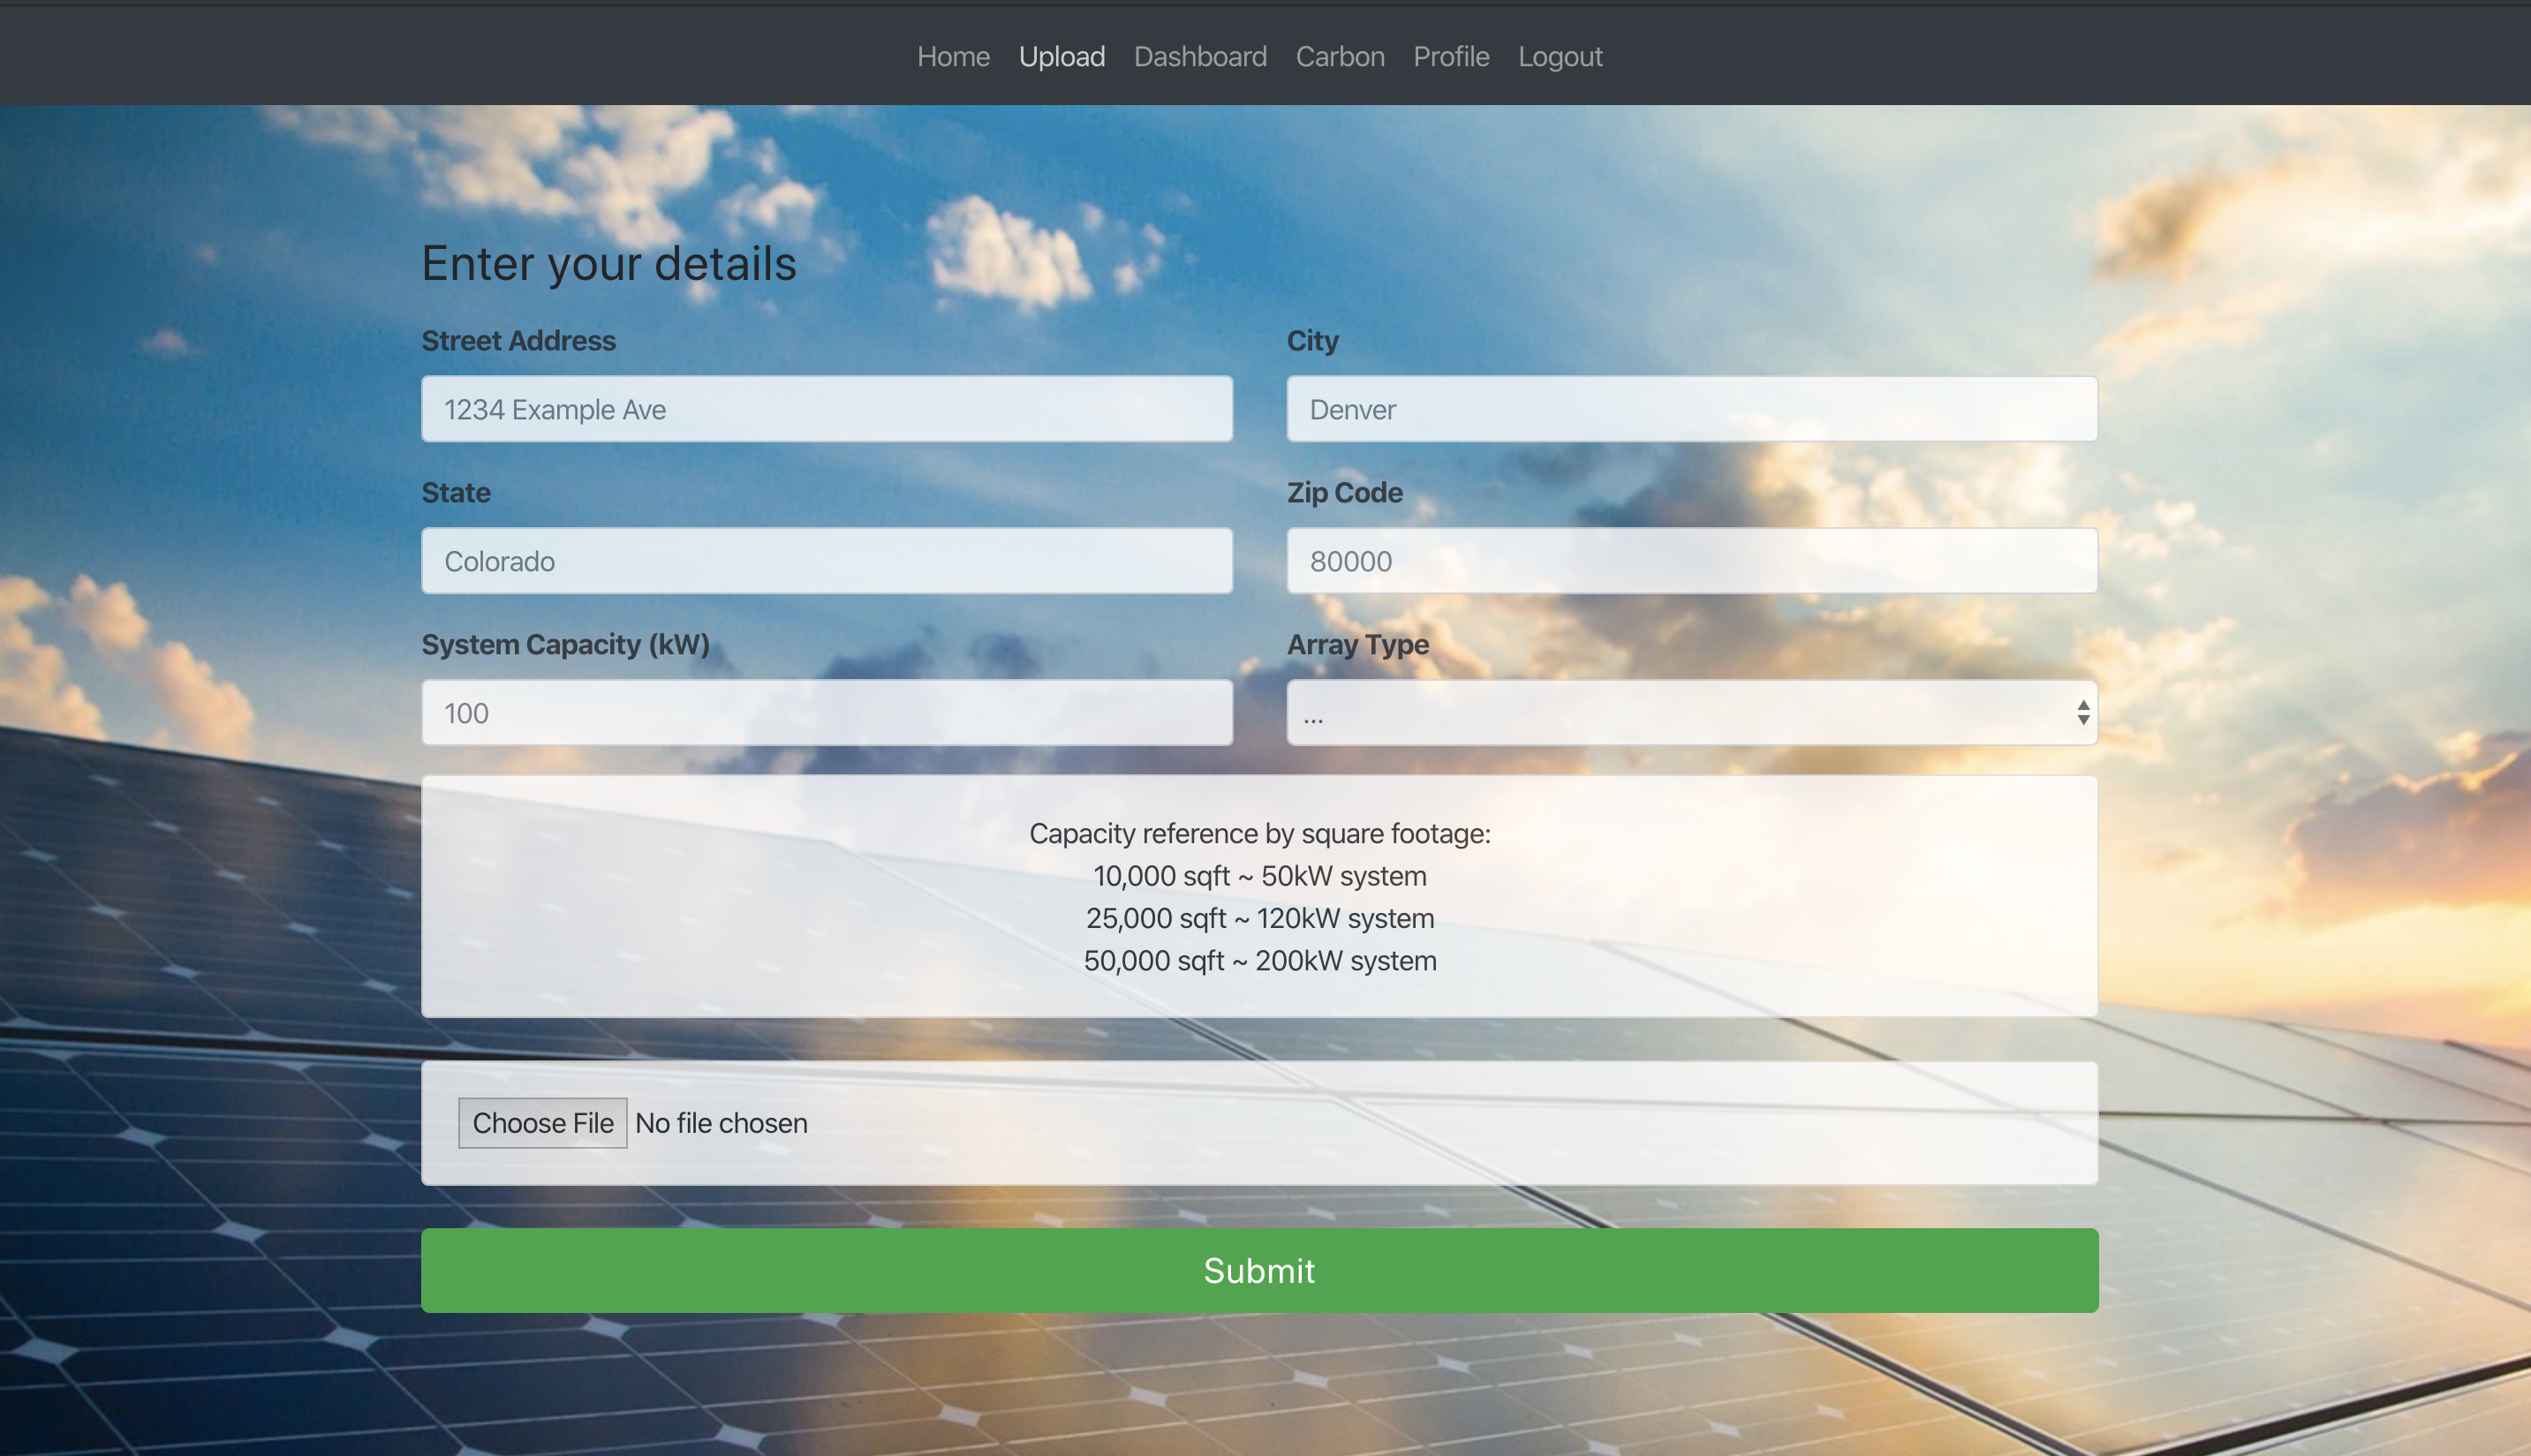This screenshot has width=2531, height=1456.
Task: Open the Dashboard page
Action: click(1199, 56)
